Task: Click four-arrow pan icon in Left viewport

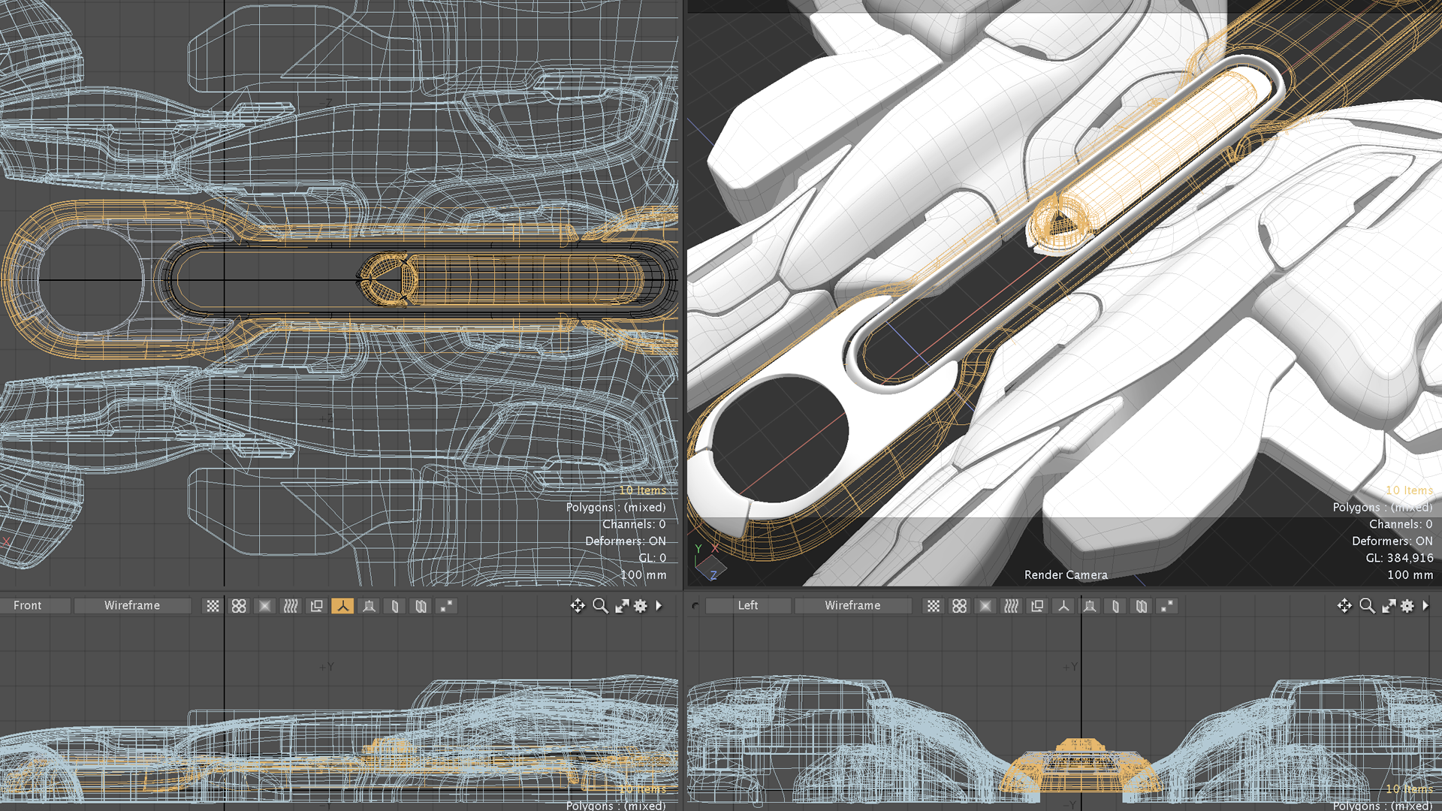Action: pyautogui.click(x=1344, y=606)
